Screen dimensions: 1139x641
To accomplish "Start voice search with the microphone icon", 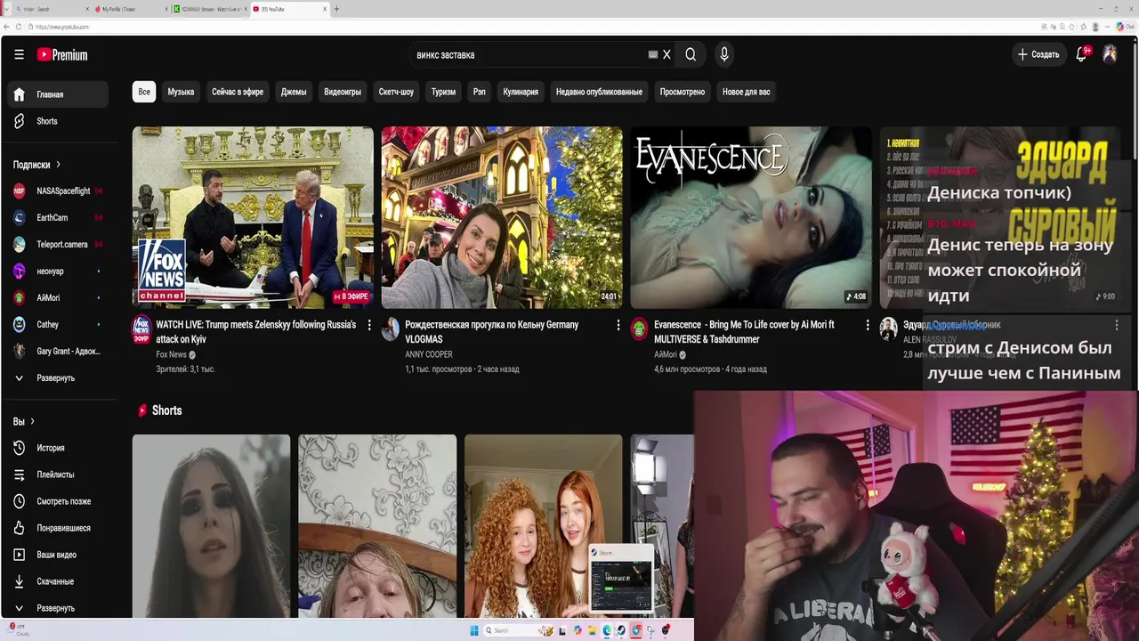I will (724, 54).
